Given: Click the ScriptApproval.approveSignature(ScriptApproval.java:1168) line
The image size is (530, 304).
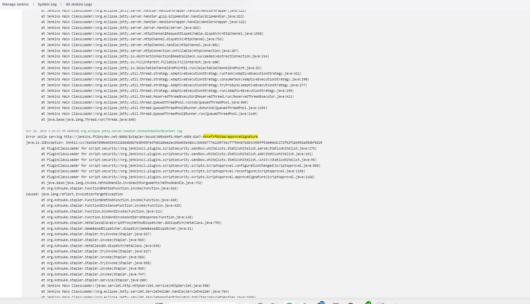Looking at the screenshot, I should (178, 177).
